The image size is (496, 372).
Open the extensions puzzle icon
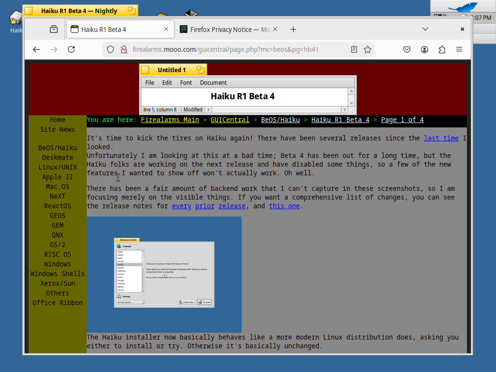pyautogui.click(x=442, y=49)
